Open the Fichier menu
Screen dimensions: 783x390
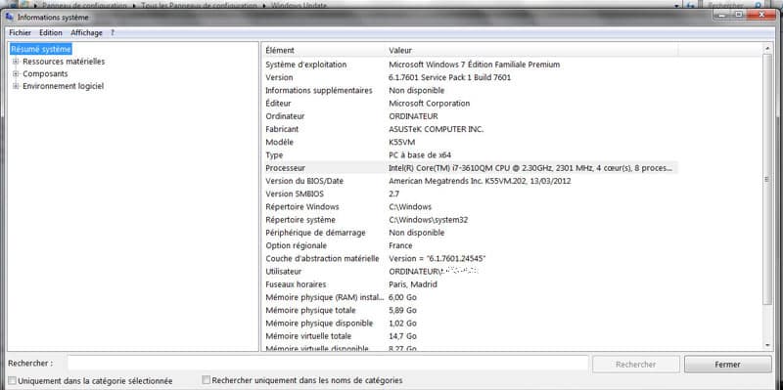click(x=20, y=32)
